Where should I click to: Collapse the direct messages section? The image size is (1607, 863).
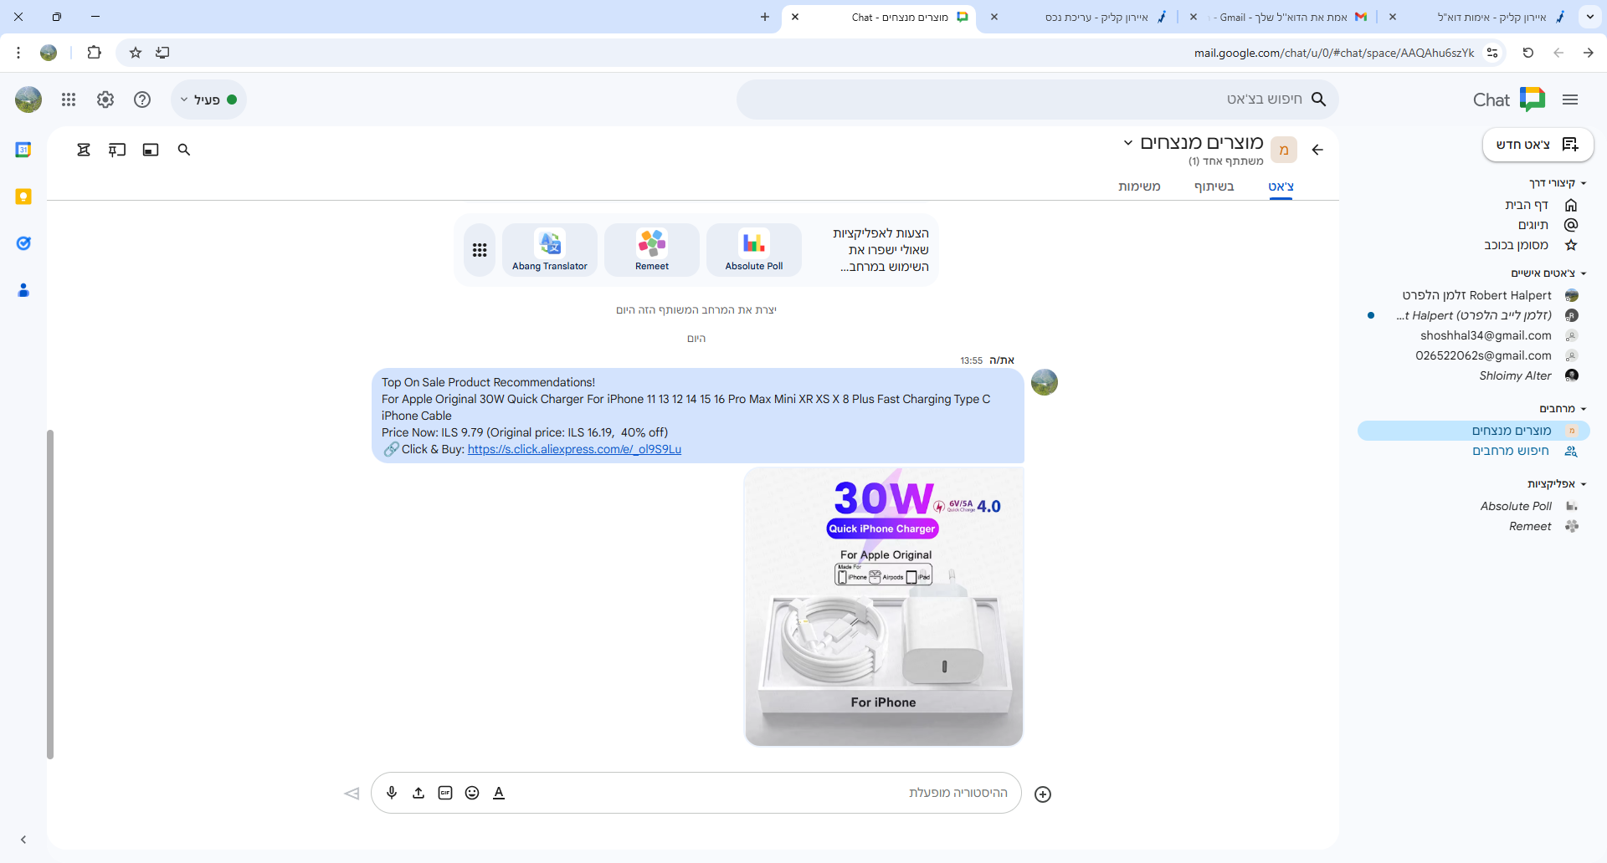coord(1584,273)
